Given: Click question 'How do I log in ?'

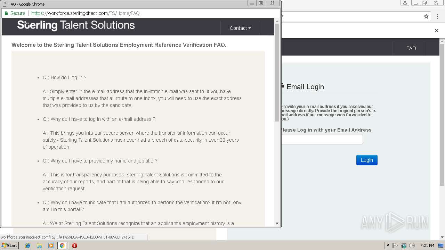Looking at the screenshot, I should [x=65, y=77].
